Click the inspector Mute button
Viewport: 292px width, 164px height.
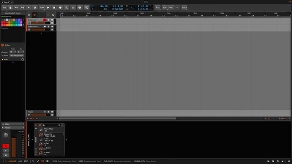click(x=6, y=155)
